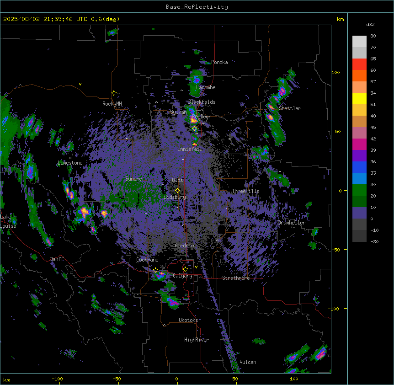Image resolution: width=394 pixels, height=385 pixels.
Task: Click the Limestone location label
Action: click(70, 163)
